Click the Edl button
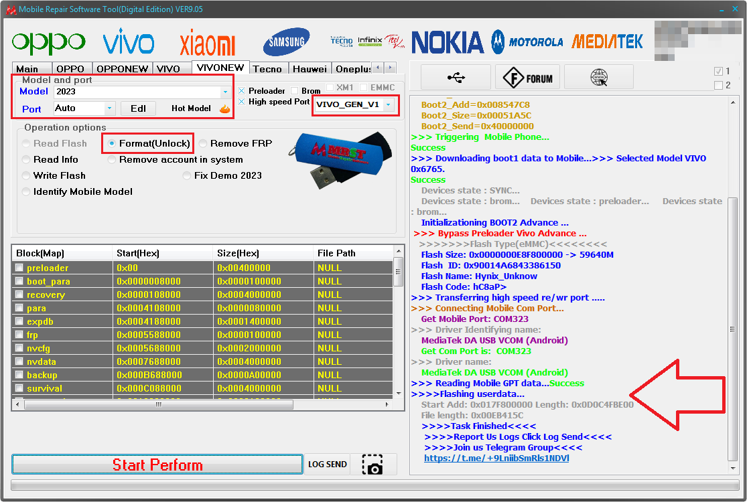The image size is (747, 502). pos(138,108)
